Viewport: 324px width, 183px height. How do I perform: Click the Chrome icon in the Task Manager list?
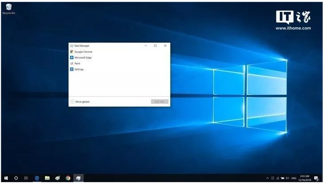pyautogui.click(x=72, y=52)
